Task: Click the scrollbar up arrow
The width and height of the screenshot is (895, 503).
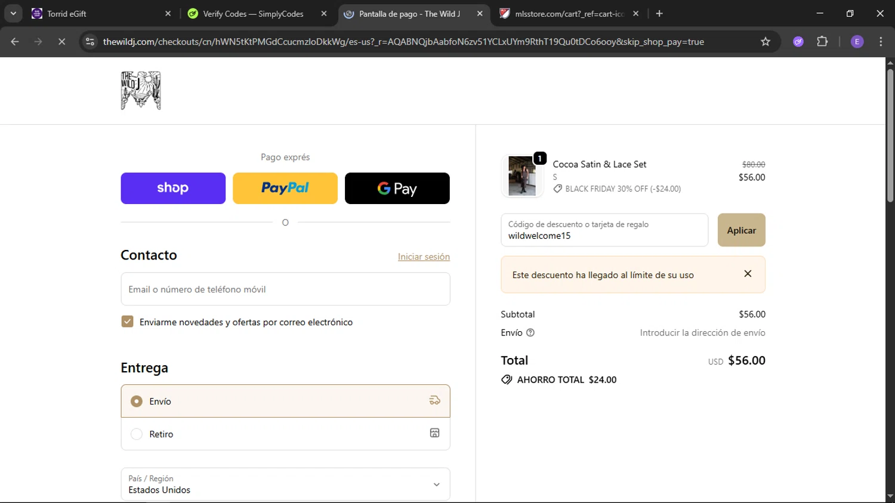Action: click(890, 63)
